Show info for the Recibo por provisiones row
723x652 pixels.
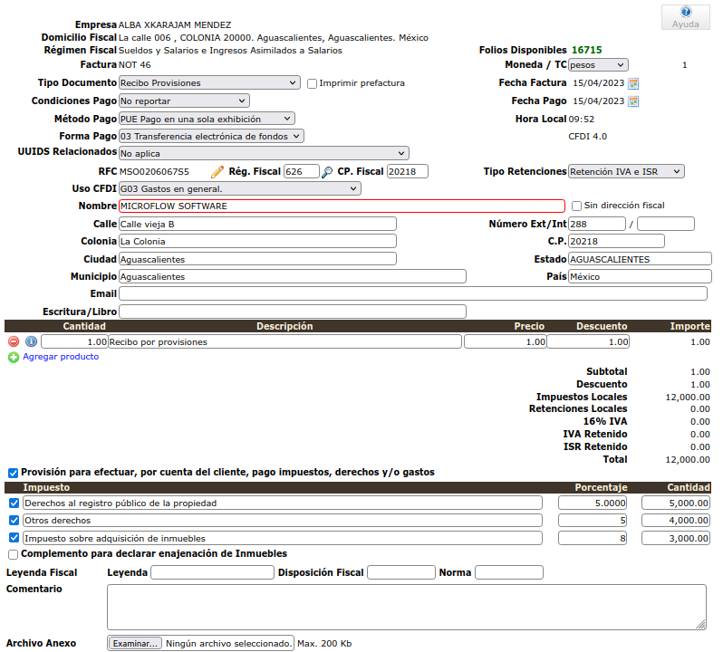(x=31, y=341)
